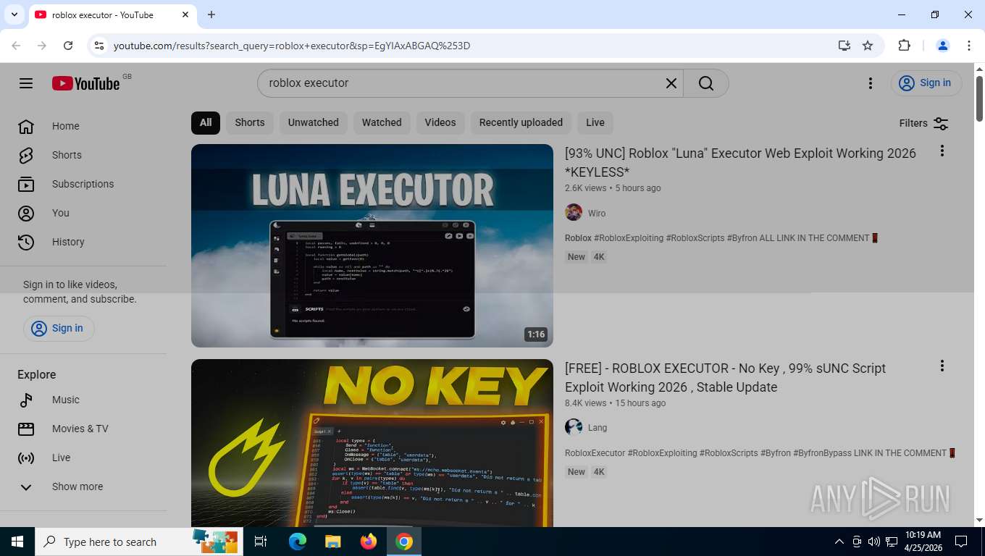Open the volume control in tray

(873, 542)
